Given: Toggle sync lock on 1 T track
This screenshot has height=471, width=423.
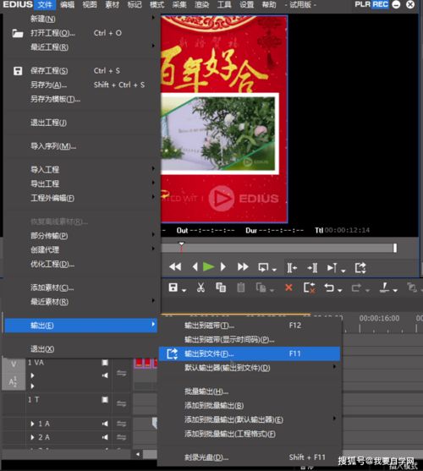Looking at the screenshot, I should [x=121, y=403].
